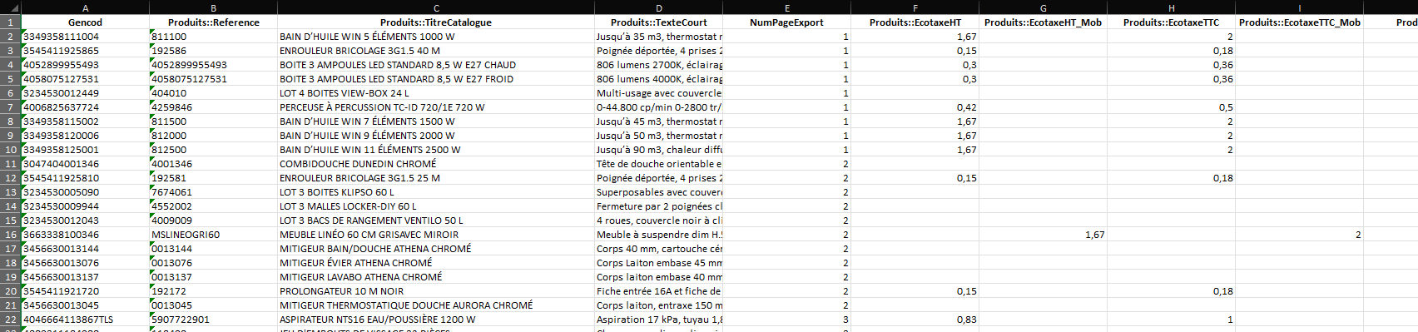The height and width of the screenshot is (332, 1418).
Task: Select the PERCEUSE À PERCUSSION TC-ID title cell
Action: click(436, 107)
